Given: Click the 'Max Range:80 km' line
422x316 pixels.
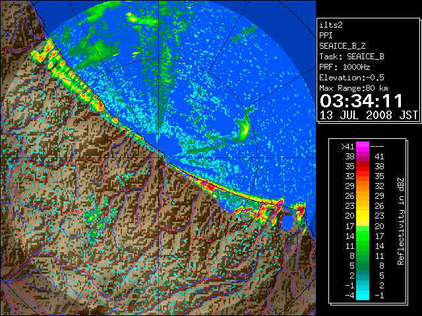Looking at the screenshot, I should point(353,88).
